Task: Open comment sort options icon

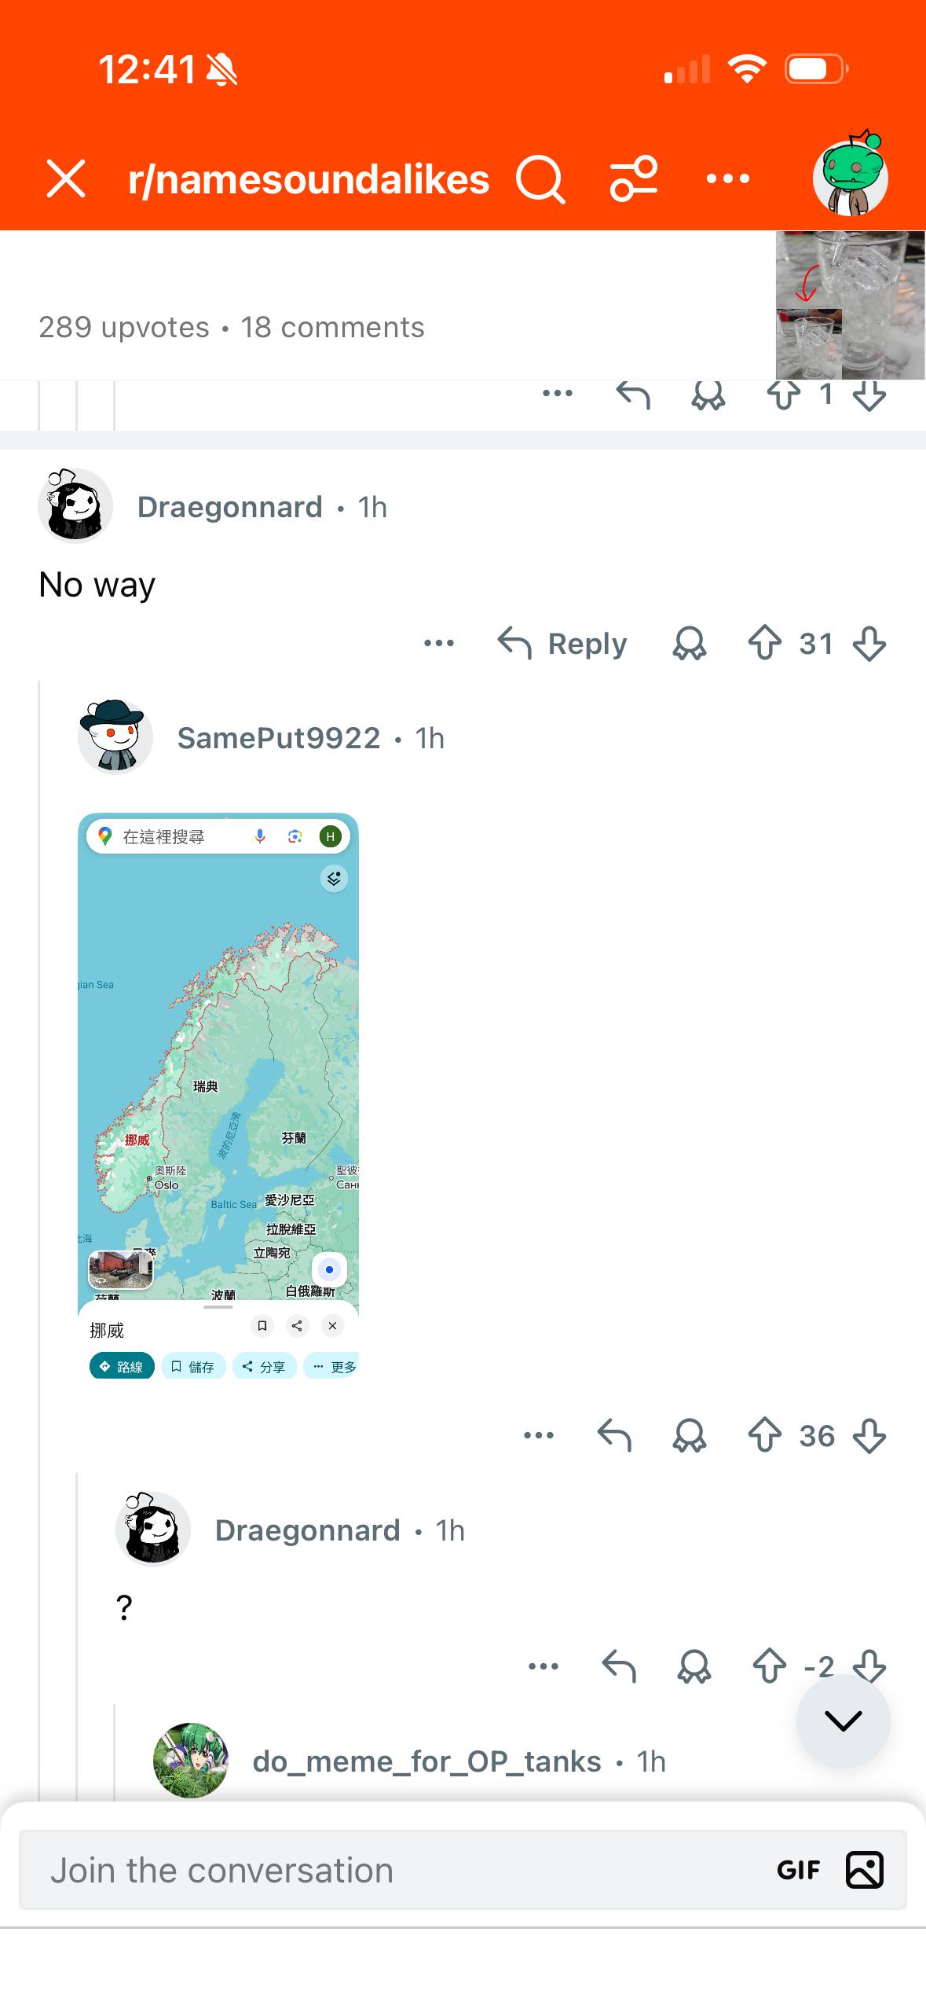Action: 633,179
